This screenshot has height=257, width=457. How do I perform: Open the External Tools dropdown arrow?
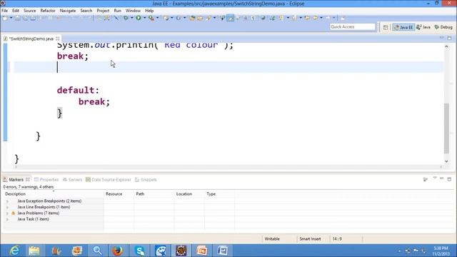click(x=157, y=18)
